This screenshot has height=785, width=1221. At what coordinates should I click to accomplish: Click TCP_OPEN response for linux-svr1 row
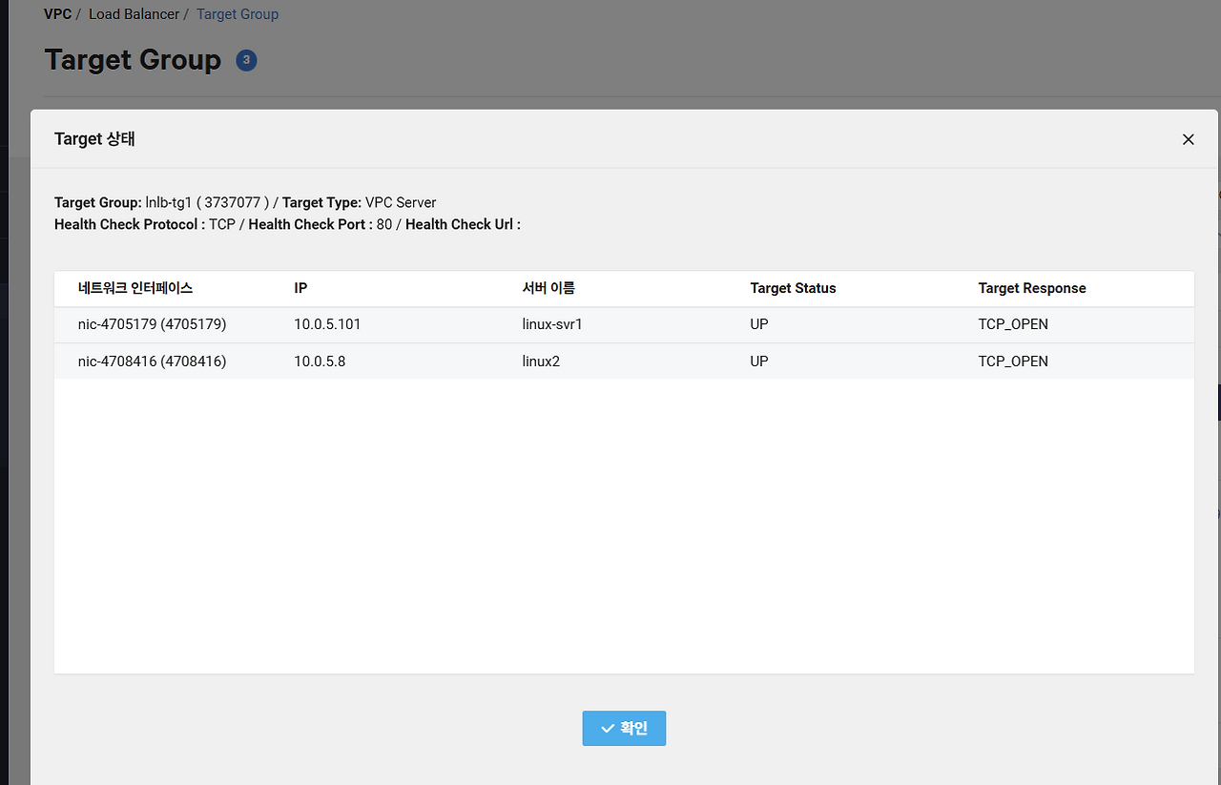click(x=1013, y=324)
